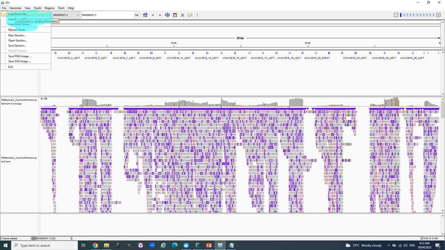Open the Tracks menu
Image resolution: width=445 pixels, height=250 pixels.
click(38, 8)
